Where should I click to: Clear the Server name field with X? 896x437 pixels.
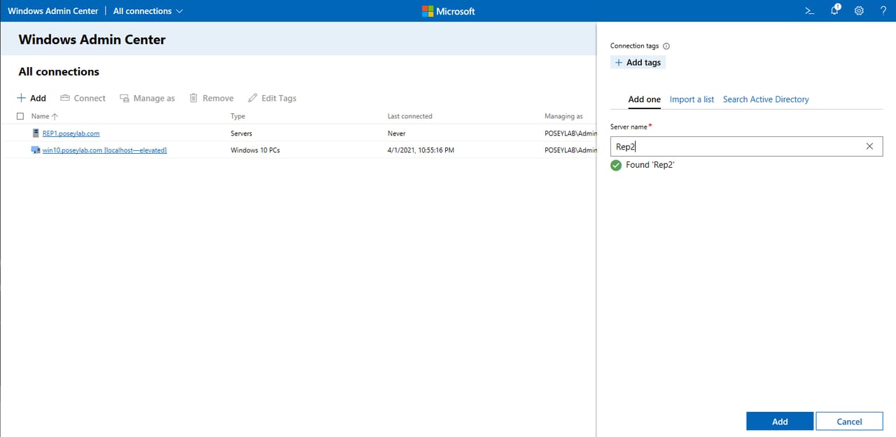click(x=869, y=146)
